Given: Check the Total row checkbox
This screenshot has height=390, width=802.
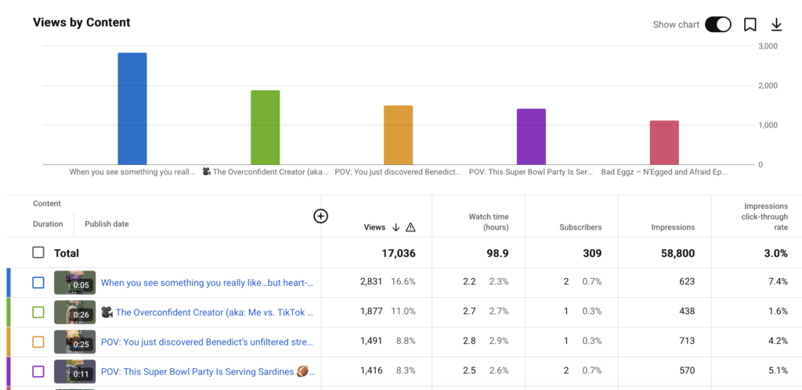Looking at the screenshot, I should coord(38,252).
